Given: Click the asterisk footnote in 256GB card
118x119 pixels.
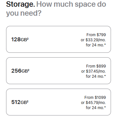Looking at the screenshot, I should 105,76.
